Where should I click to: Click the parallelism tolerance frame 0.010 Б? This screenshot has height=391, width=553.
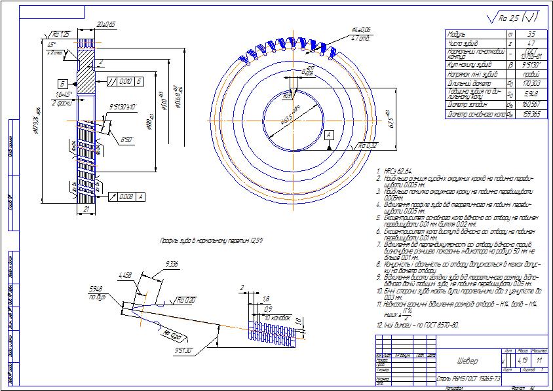click(123, 81)
